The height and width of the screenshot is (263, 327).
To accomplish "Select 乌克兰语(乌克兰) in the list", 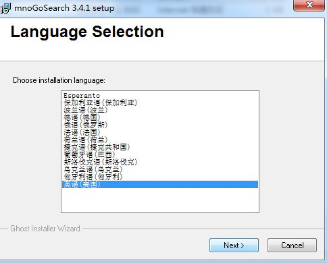I will [x=160, y=169].
